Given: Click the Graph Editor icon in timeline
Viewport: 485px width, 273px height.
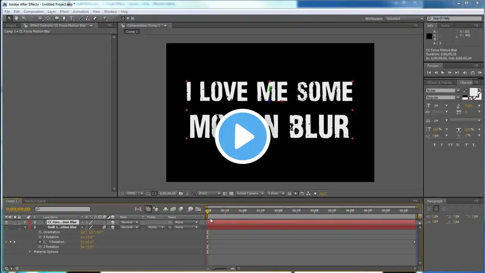Looking at the screenshot, I should click(x=198, y=209).
